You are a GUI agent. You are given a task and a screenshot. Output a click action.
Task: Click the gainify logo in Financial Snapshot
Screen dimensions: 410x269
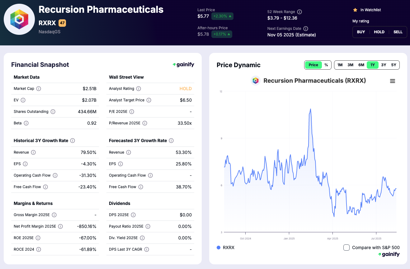coord(183,65)
